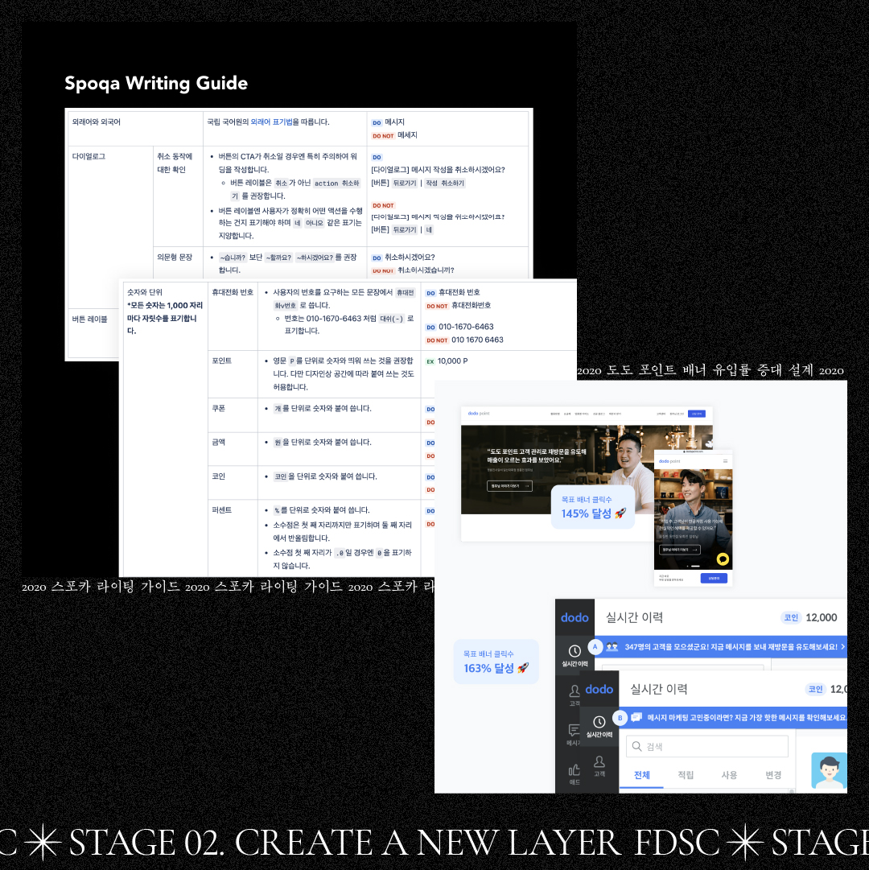This screenshot has width=869, height=870.
Task: Click the two-people icon in banner A
Action: (612, 646)
